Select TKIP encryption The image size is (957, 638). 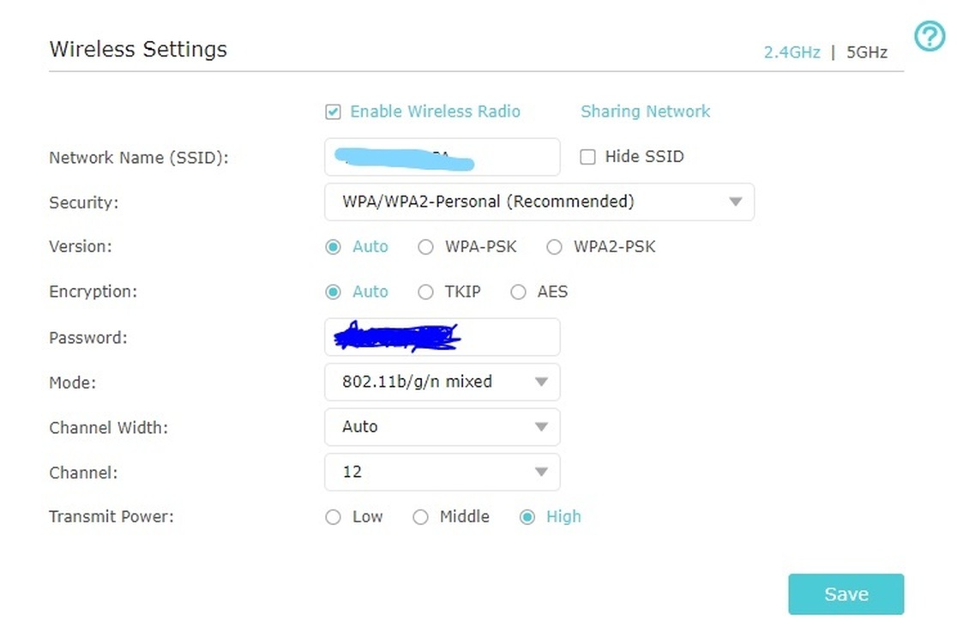tap(425, 292)
